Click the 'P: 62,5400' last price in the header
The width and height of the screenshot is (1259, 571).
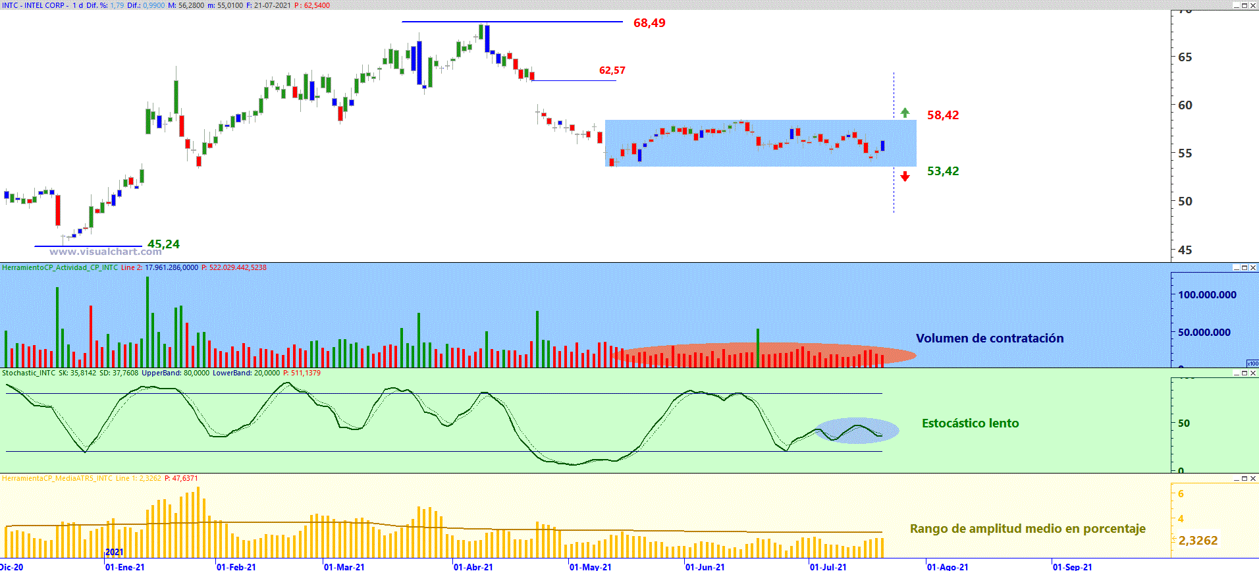click(312, 5)
